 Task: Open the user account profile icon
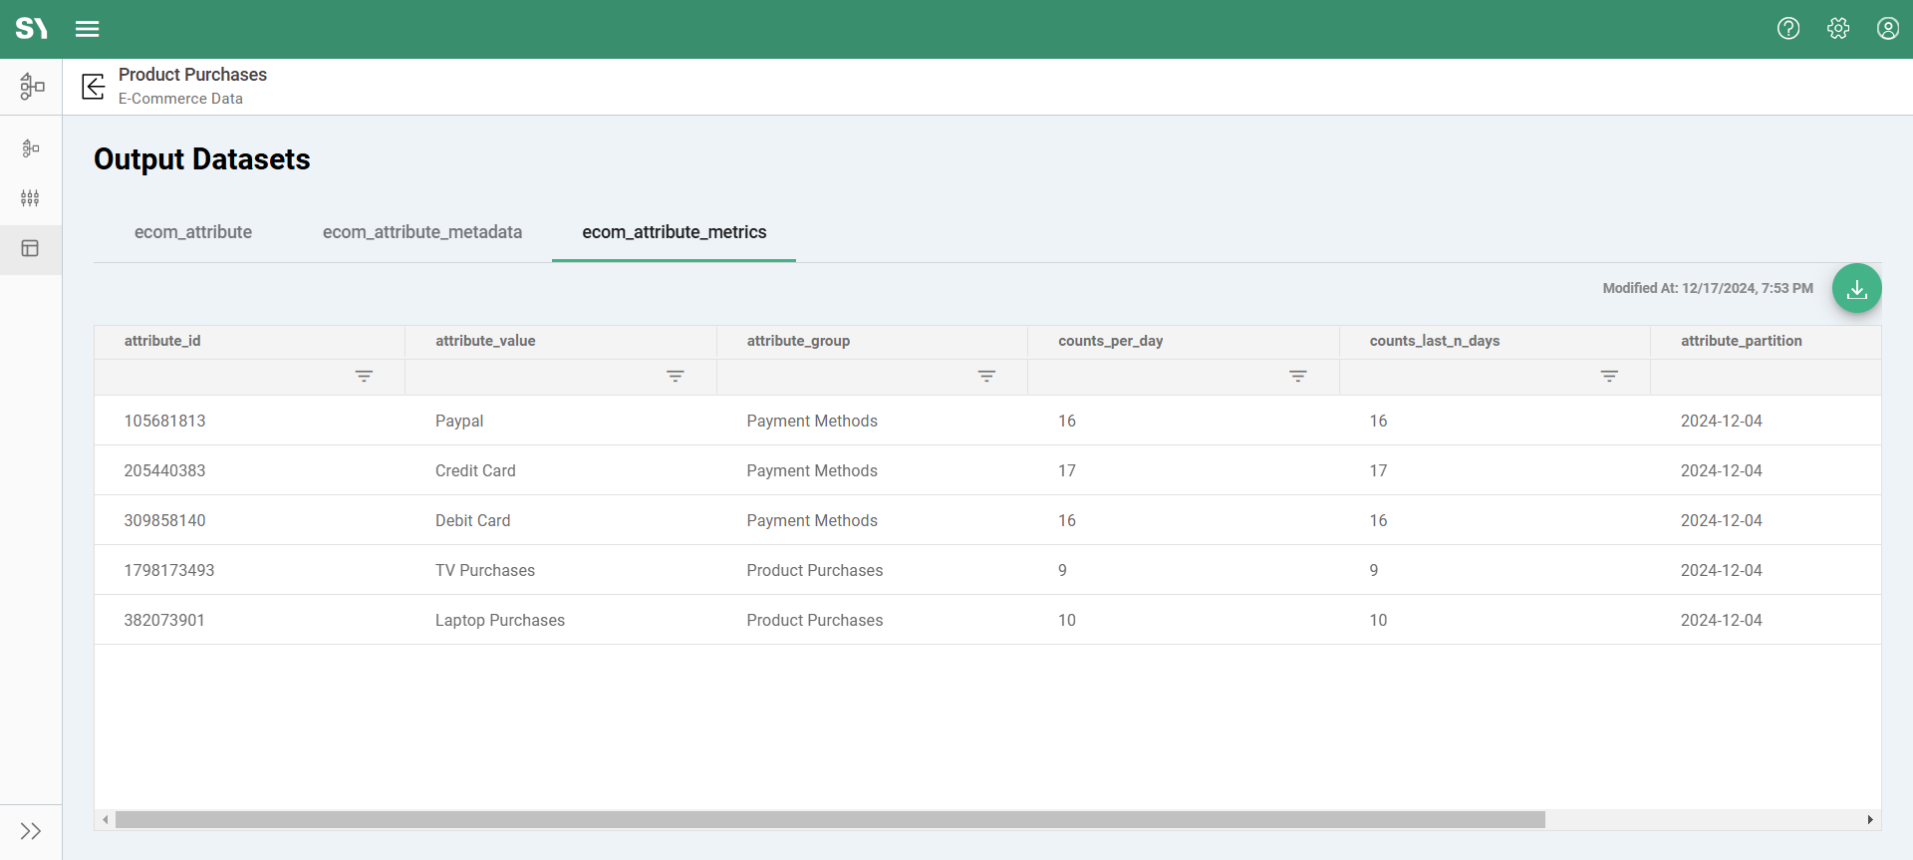pyautogui.click(x=1888, y=29)
